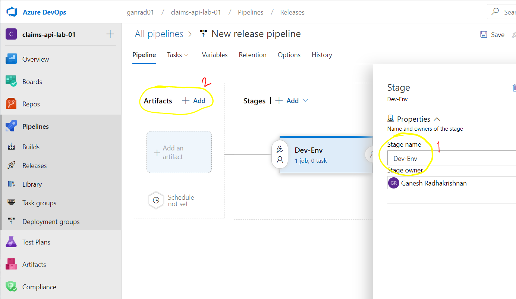The height and width of the screenshot is (299, 516).
Task: Click the Pipelines rocket icon in sidebar
Action: (x=11, y=126)
